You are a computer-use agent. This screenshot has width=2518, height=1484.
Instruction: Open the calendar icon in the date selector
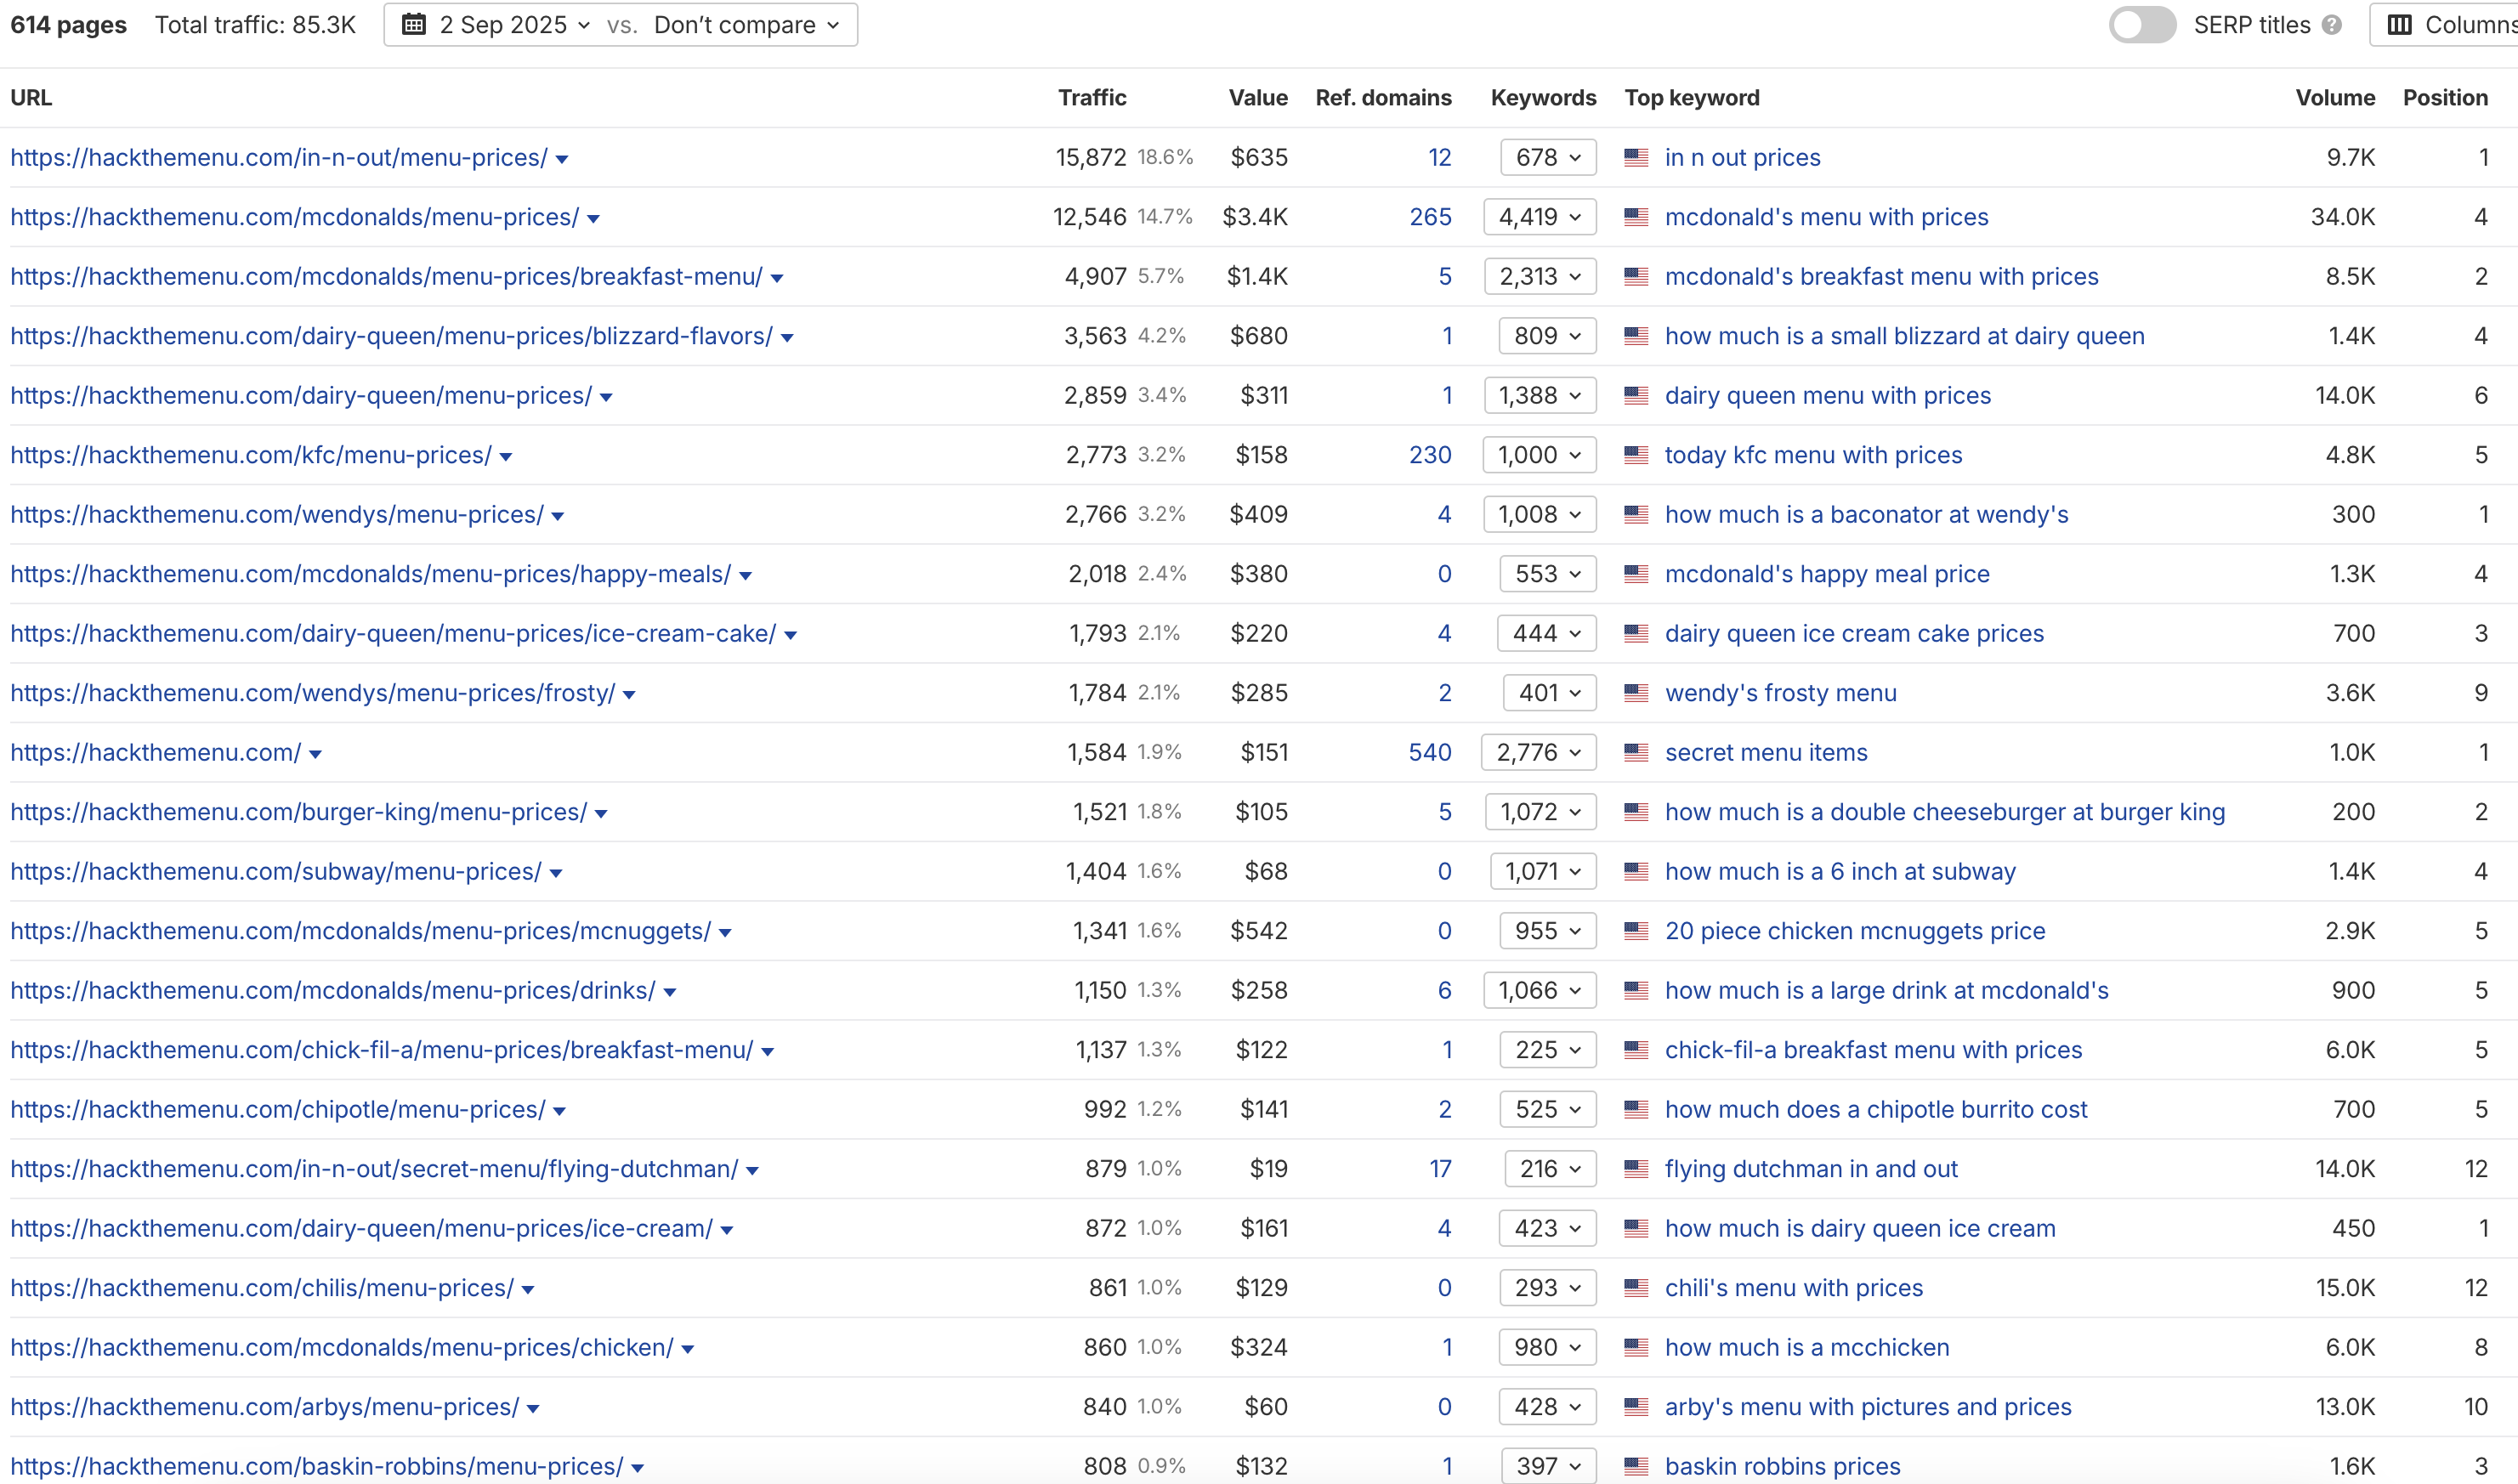click(x=413, y=24)
